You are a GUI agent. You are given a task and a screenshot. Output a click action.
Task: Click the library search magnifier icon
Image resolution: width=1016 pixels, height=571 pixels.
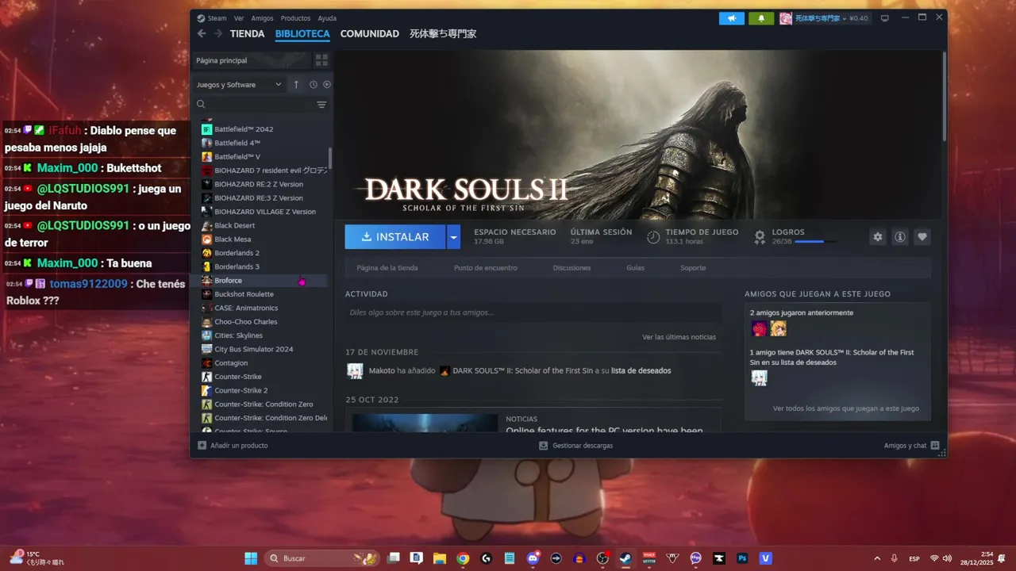[201, 104]
